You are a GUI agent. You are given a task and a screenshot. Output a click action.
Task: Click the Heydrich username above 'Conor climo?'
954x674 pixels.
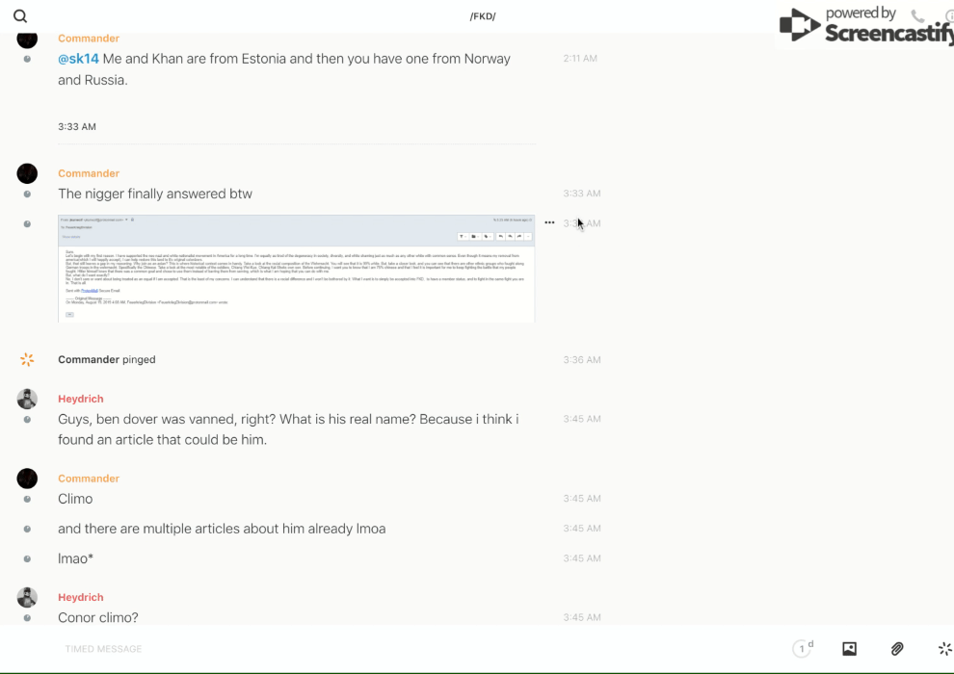click(81, 597)
